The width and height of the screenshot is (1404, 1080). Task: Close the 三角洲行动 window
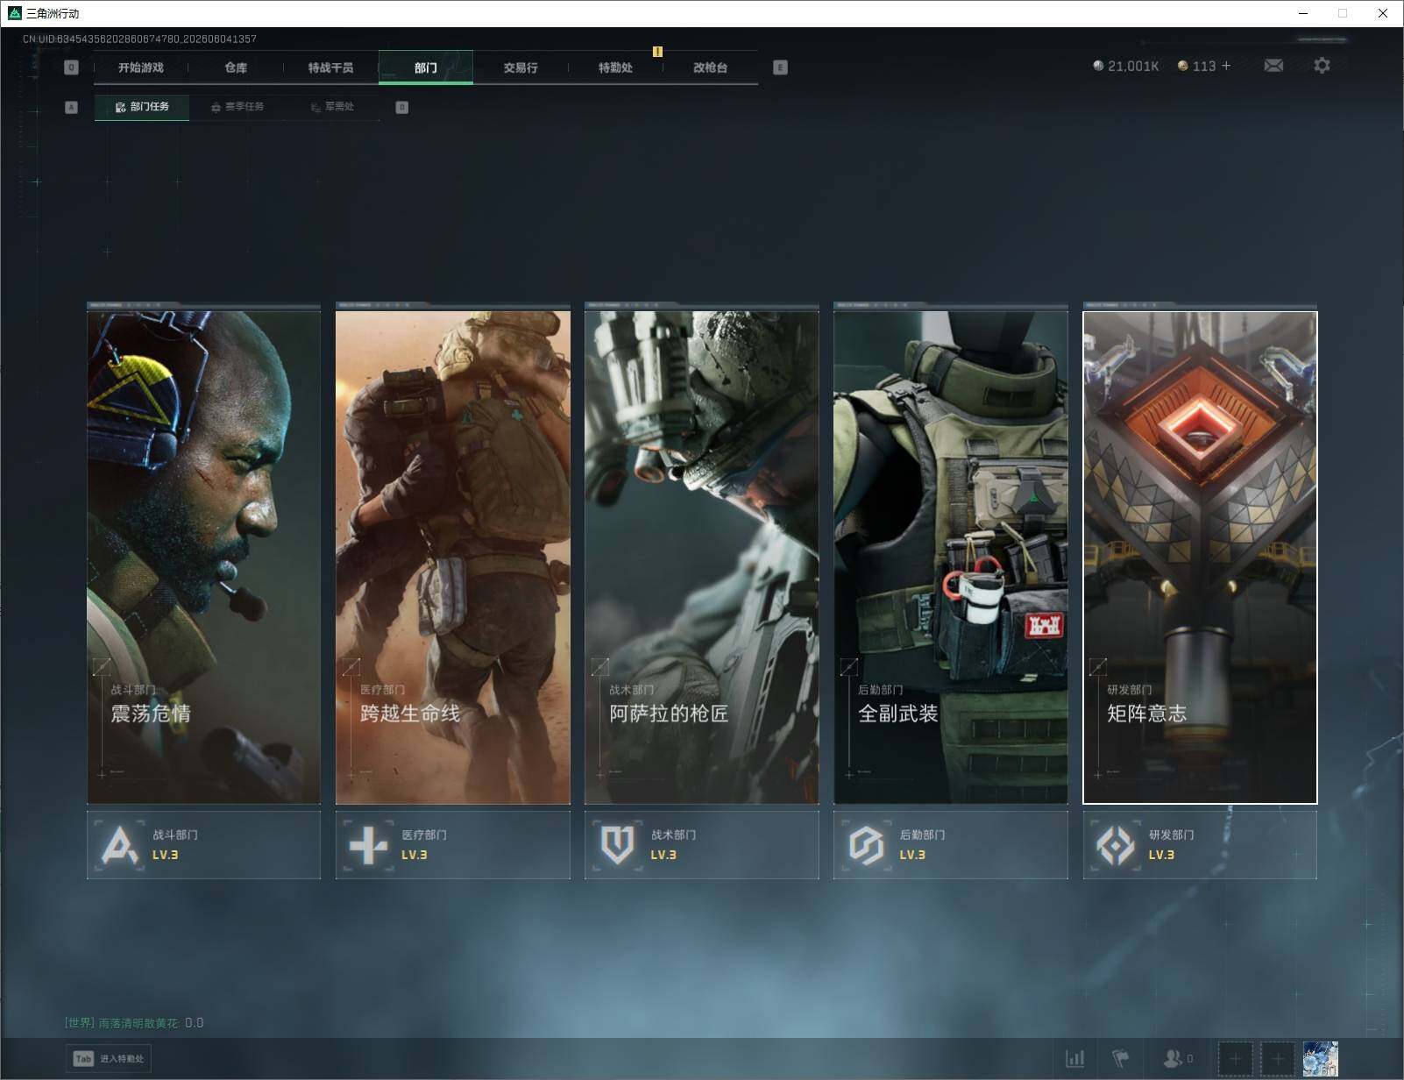[1383, 13]
